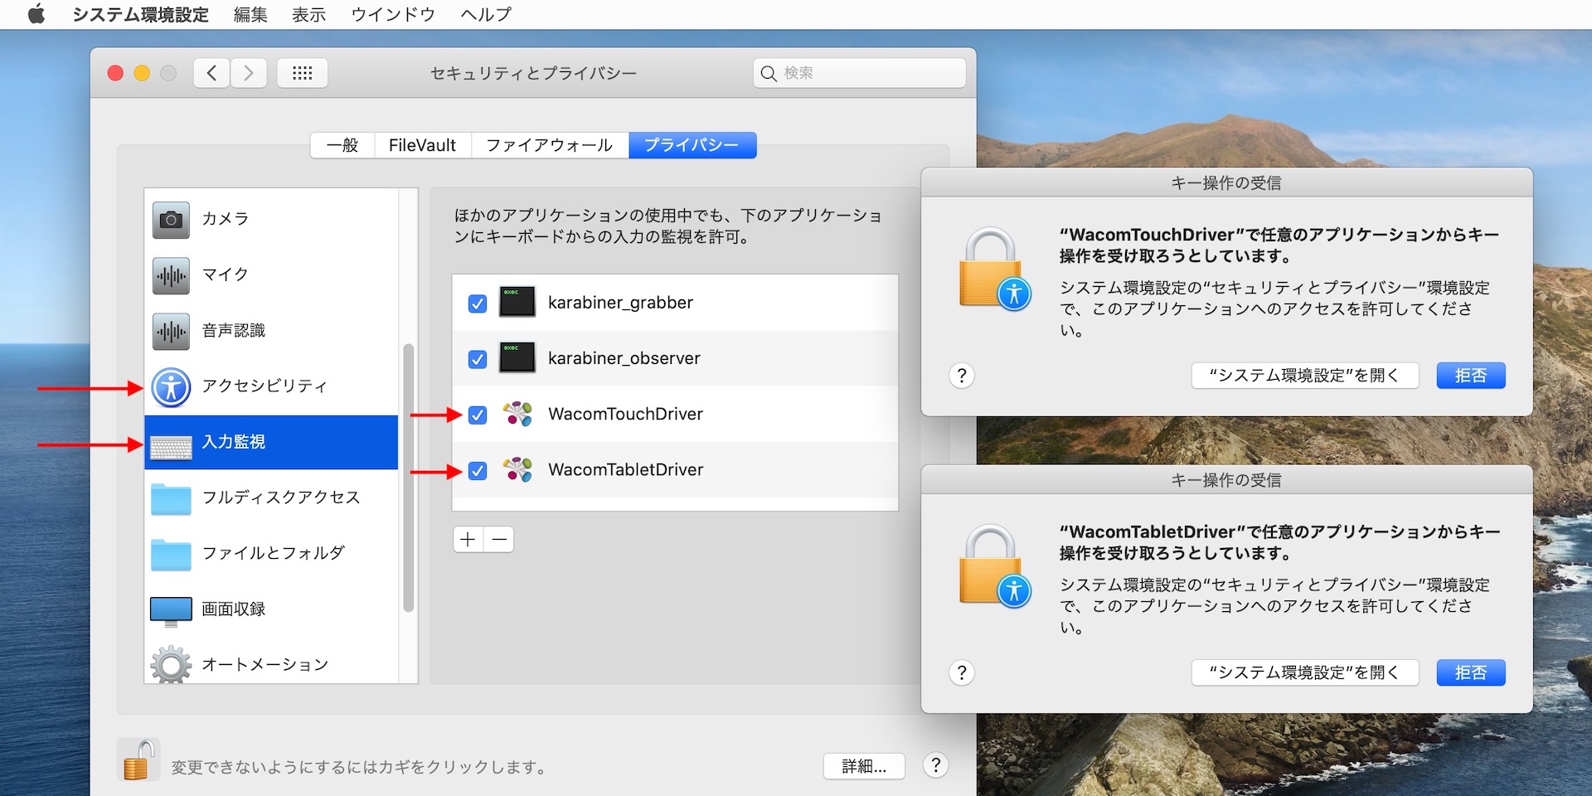Click the padlock to prevent changes
Screen dimensions: 1592x796
(138, 760)
